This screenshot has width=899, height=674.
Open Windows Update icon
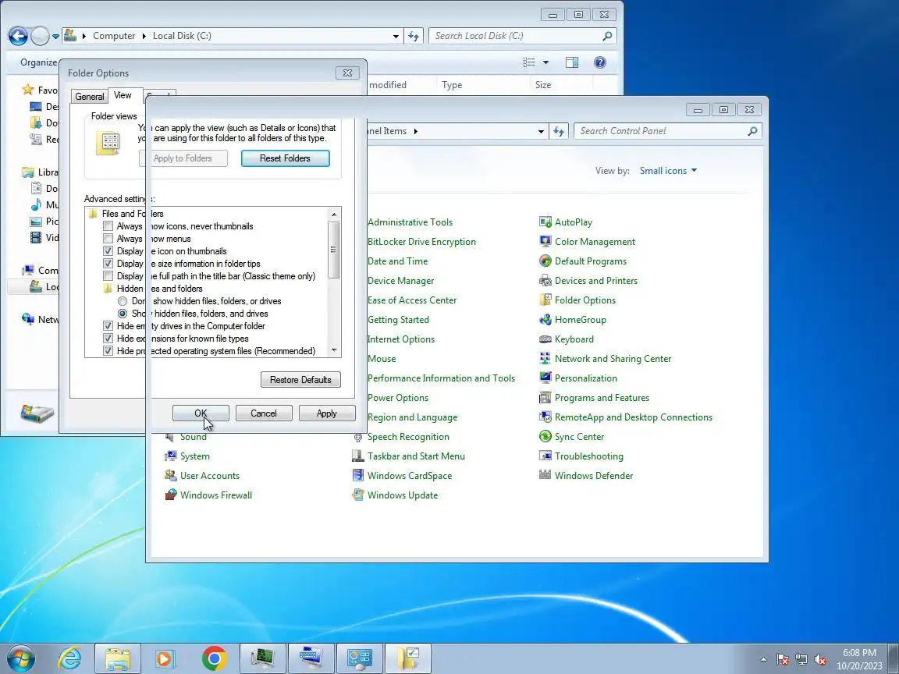(357, 495)
